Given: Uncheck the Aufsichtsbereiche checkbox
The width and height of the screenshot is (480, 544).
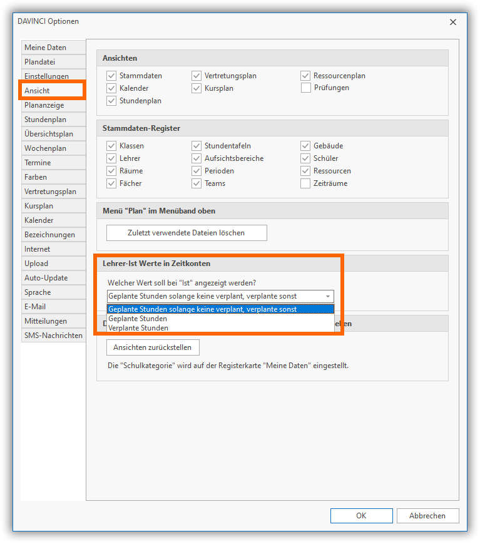Looking at the screenshot, I should pyautogui.click(x=197, y=158).
